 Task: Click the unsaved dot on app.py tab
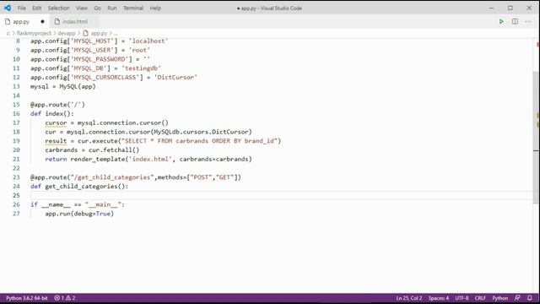[x=42, y=21]
